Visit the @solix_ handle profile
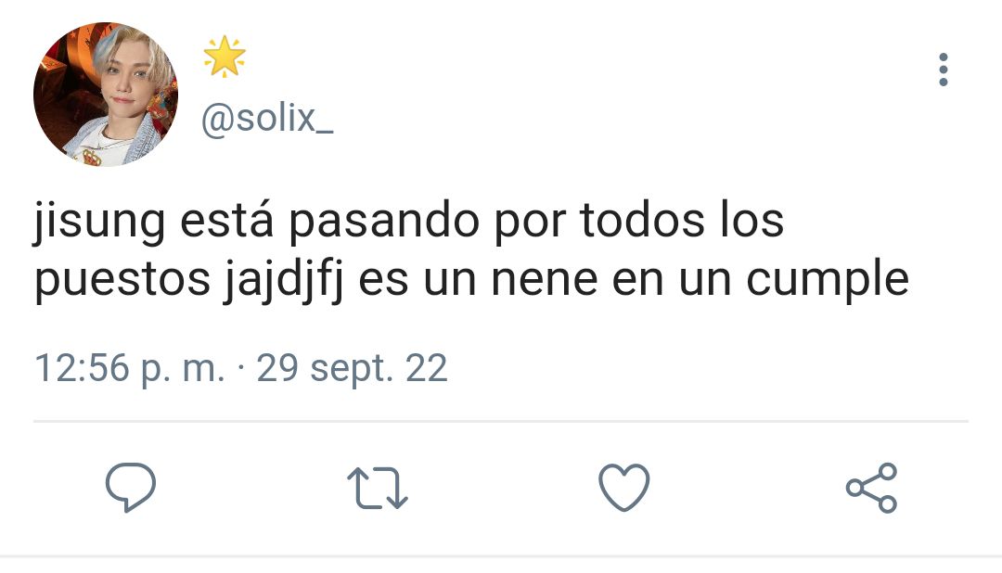The width and height of the screenshot is (1002, 573). 267,119
